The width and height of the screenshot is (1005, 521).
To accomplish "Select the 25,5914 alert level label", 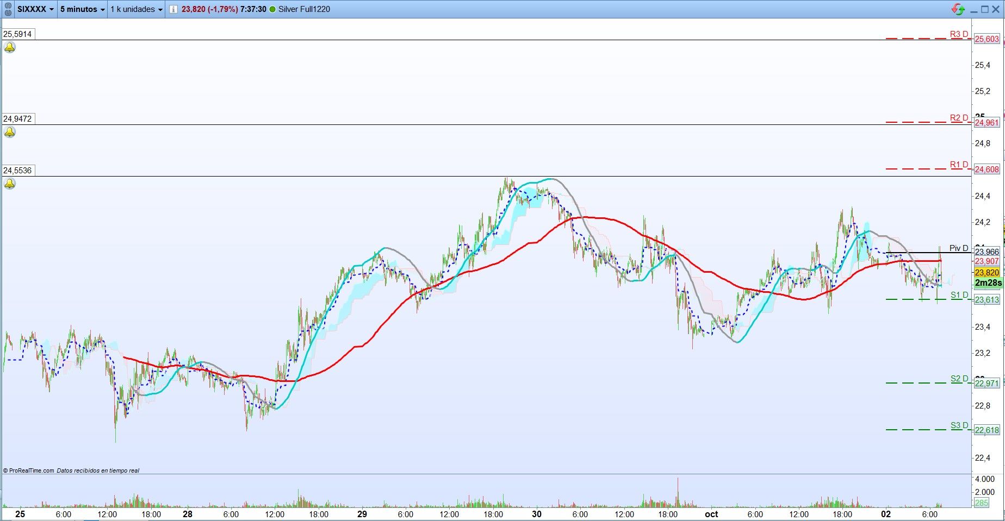I will click(x=17, y=34).
